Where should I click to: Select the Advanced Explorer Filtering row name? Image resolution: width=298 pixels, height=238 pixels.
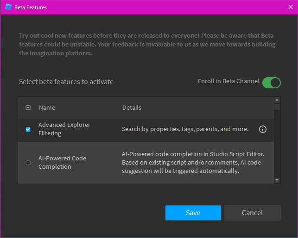point(64,129)
